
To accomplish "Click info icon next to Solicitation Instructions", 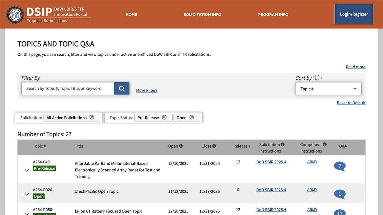I will click(x=283, y=145).
